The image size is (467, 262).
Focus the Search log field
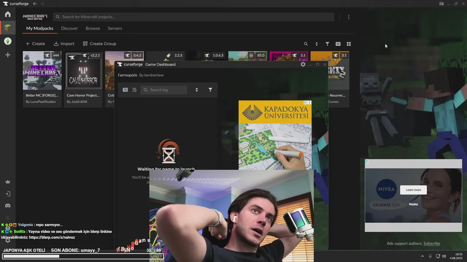164,90
